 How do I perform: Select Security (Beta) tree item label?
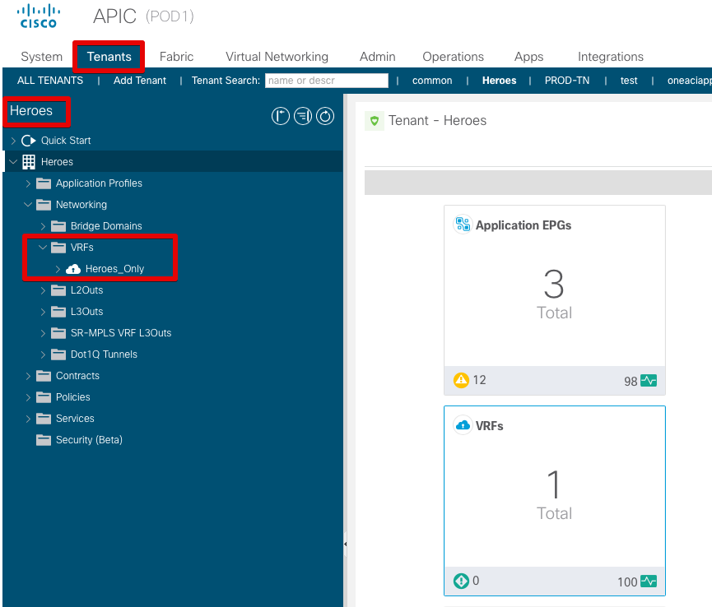[89, 439]
